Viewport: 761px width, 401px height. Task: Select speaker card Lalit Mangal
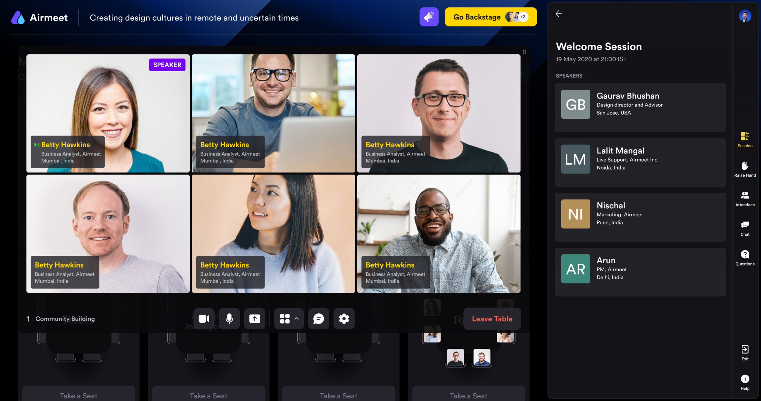(640, 162)
